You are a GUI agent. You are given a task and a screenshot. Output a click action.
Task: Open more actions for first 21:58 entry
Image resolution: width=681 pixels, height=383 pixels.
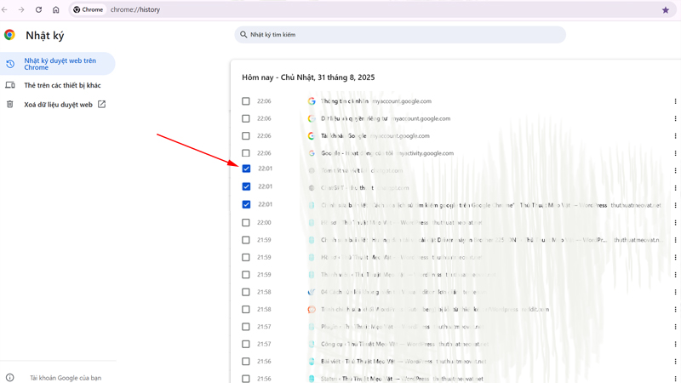pyautogui.click(x=675, y=292)
